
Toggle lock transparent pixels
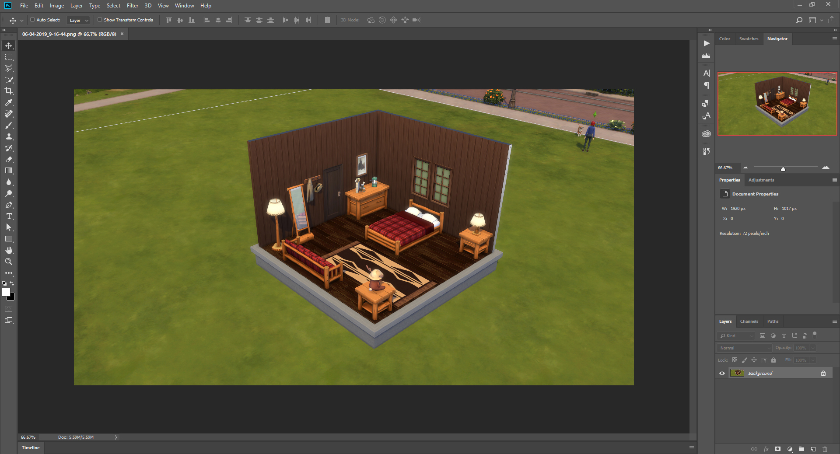coord(735,360)
